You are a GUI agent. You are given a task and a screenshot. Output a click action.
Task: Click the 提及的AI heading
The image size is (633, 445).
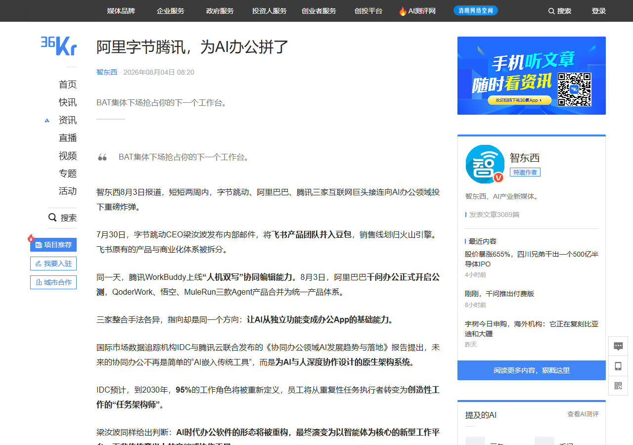[x=481, y=415]
